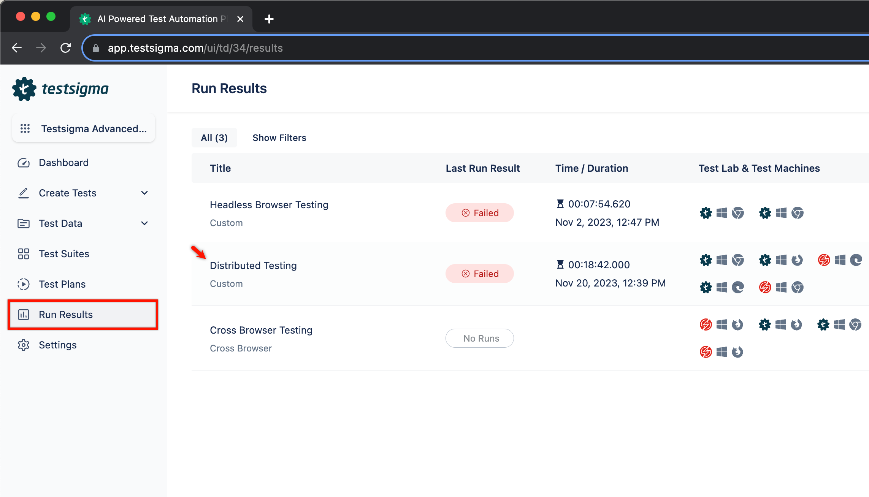Toggle visibility for Run Results sidebar item
Image resolution: width=869 pixels, height=497 pixels.
tap(84, 315)
